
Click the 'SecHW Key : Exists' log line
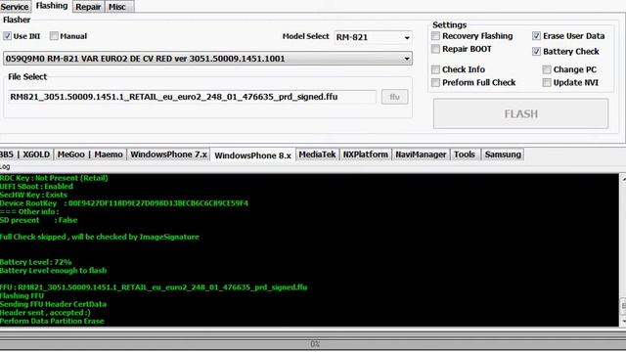[33, 196]
